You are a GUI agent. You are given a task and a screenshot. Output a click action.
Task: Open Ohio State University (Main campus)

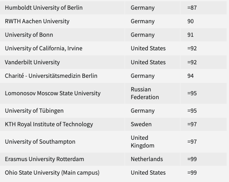click(52, 173)
